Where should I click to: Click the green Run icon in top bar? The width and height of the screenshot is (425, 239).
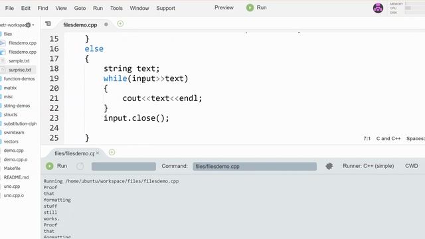tap(250, 7)
